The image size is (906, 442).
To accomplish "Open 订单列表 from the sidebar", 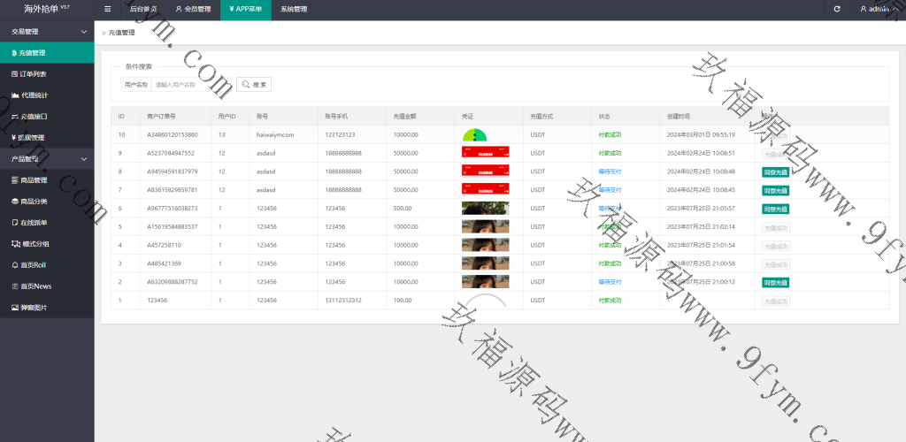I will coord(34,73).
